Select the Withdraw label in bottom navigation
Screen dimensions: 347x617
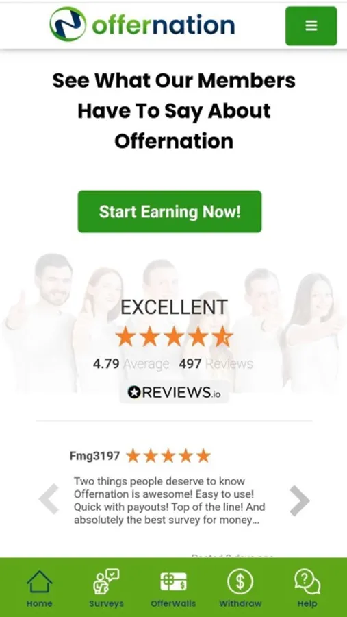(x=240, y=603)
